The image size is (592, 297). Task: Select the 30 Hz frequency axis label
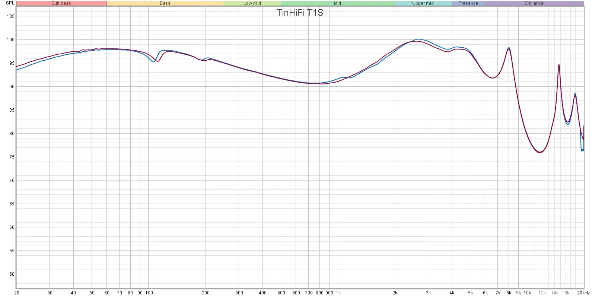50,293
